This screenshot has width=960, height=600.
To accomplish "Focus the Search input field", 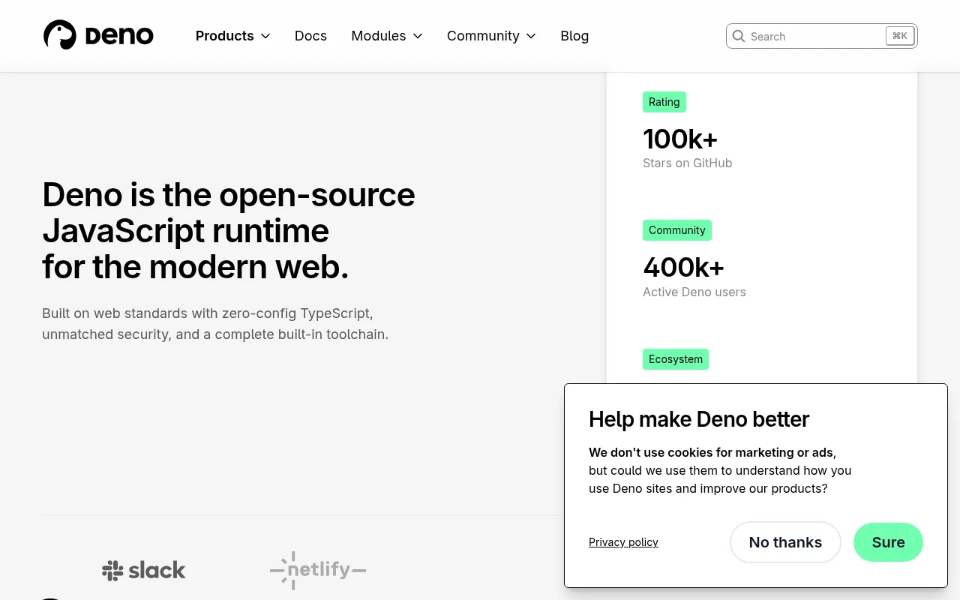I will click(821, 36).
